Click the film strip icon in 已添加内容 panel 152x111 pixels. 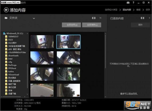142,18
